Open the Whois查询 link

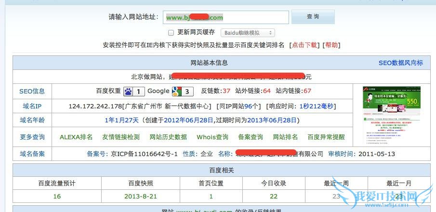(212, 137)
